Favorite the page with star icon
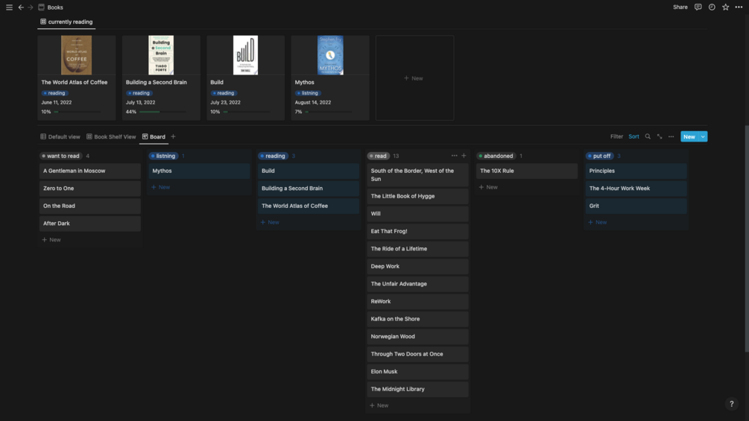The height and width of the screenshot is (421, 749). click(x=726, y=7)
